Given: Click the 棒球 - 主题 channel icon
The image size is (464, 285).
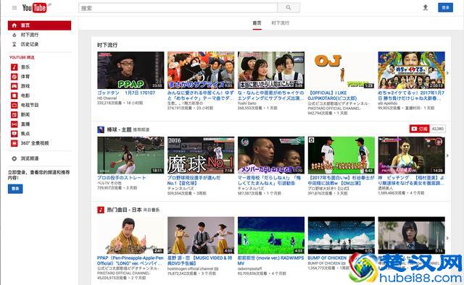Looking at the screenshot, I should click(x=101, y=129).
